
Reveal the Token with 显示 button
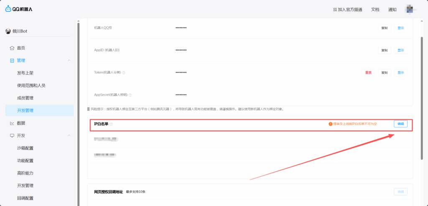[400, 73]
